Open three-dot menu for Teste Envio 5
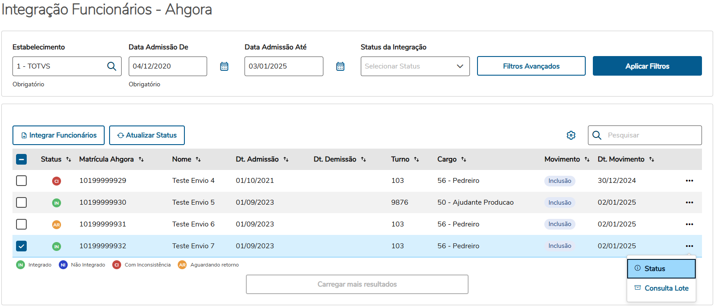Viewport: 714px width, 307px height. coord(690,202)
